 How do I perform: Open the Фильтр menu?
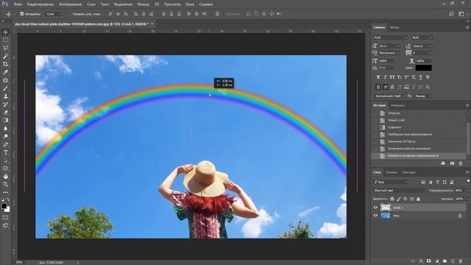pyautogui.click(x=144, y=4)
